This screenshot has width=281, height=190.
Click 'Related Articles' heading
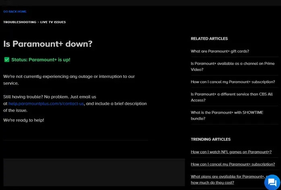209,39
